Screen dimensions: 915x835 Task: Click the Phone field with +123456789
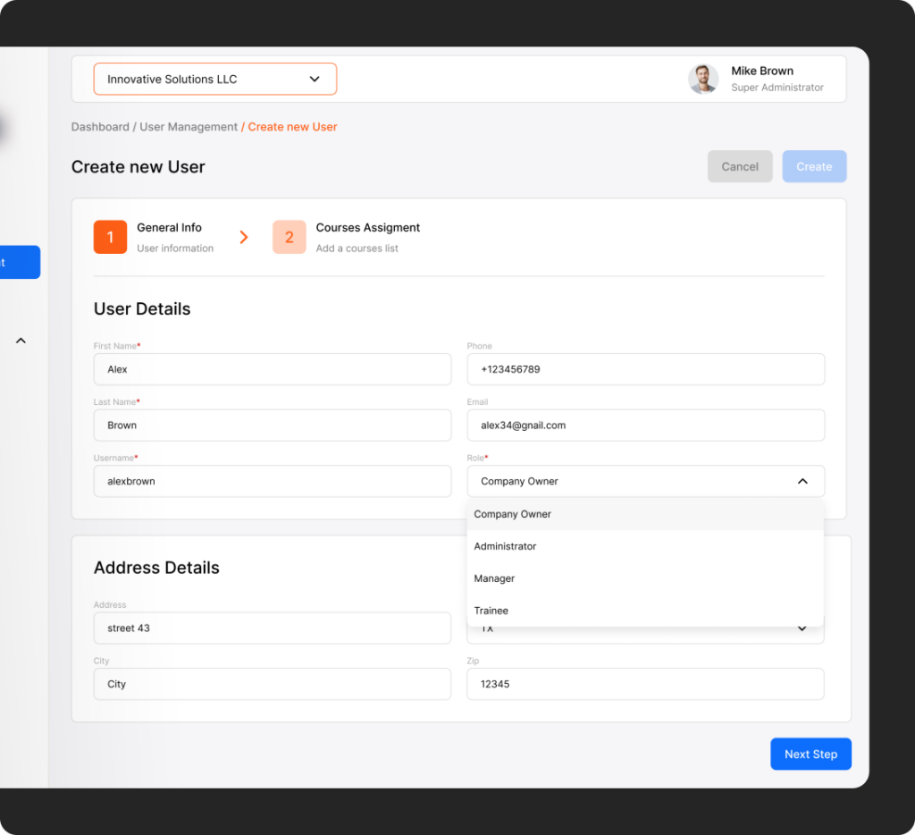[x=645, y=369]
